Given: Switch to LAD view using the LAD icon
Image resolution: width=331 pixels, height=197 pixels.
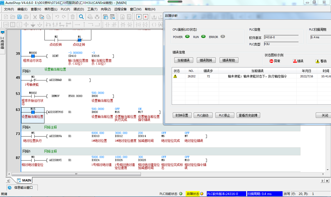Looking at the screenshot, I should pyautogui.click(x=6, y=24).
